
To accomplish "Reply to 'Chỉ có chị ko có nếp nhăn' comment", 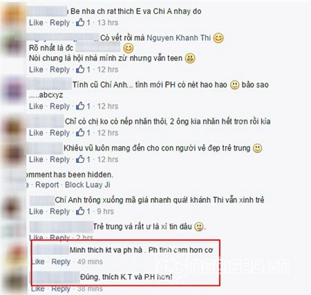I will coord(60,133).
